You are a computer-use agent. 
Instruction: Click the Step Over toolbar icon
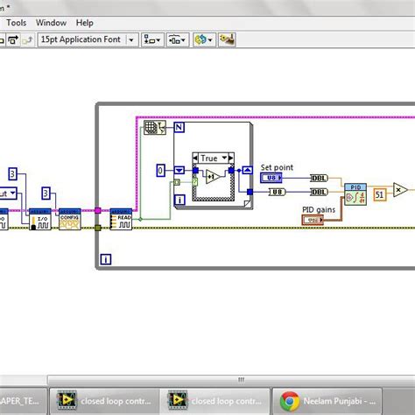13,39
